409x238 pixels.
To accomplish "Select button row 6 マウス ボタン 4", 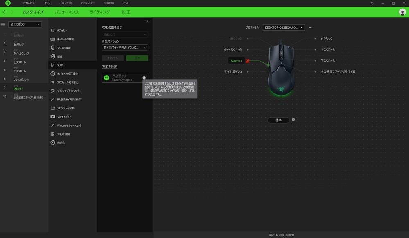I will (24, 78).
